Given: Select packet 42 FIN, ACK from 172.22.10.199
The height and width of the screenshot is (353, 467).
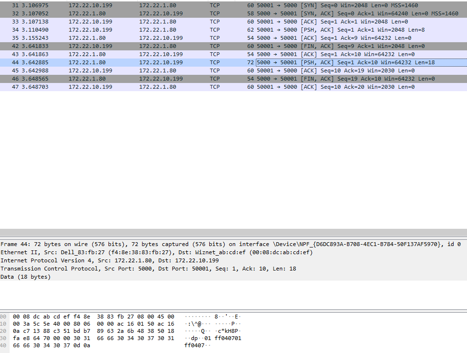Looking at the screenshot, I should point(233,46).
